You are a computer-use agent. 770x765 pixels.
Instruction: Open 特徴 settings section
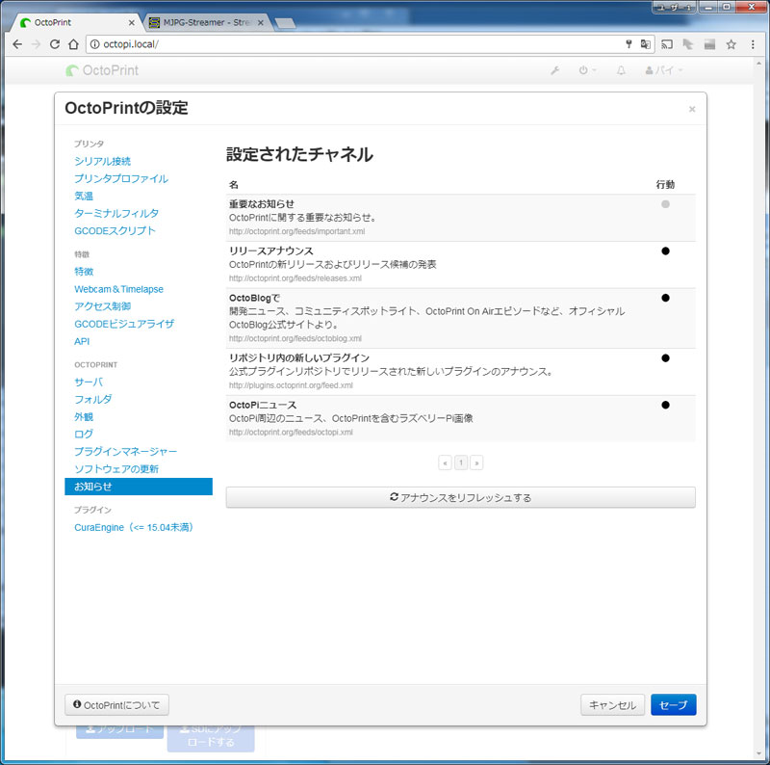(x=84, y=272)
